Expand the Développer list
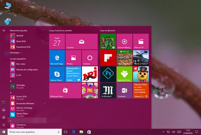Image resolution: width=201 pixels, height=135 pixels. (16, 53)
